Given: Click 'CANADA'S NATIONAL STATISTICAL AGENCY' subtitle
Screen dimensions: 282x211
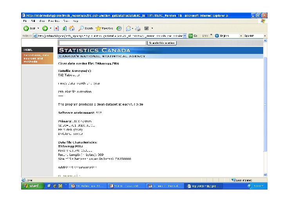Looking at the screenshot, I should 102,56.
